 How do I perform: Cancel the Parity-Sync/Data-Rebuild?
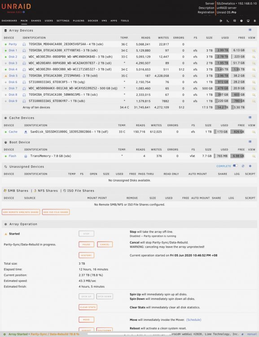pos(105,244)
